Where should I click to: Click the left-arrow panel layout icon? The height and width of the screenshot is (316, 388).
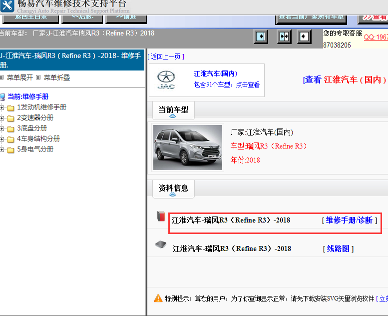304,36
